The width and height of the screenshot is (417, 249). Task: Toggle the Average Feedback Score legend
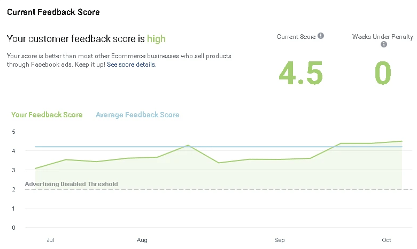tap(137, 115)
